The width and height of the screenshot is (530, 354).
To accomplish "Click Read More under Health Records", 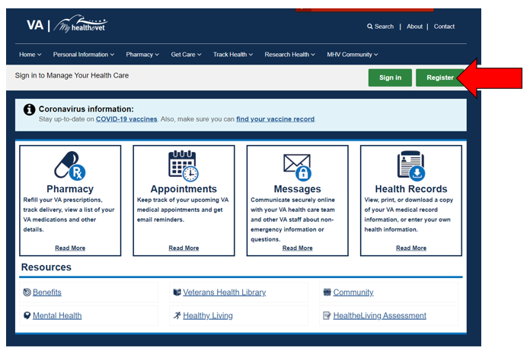I will [x=411, y=248].
